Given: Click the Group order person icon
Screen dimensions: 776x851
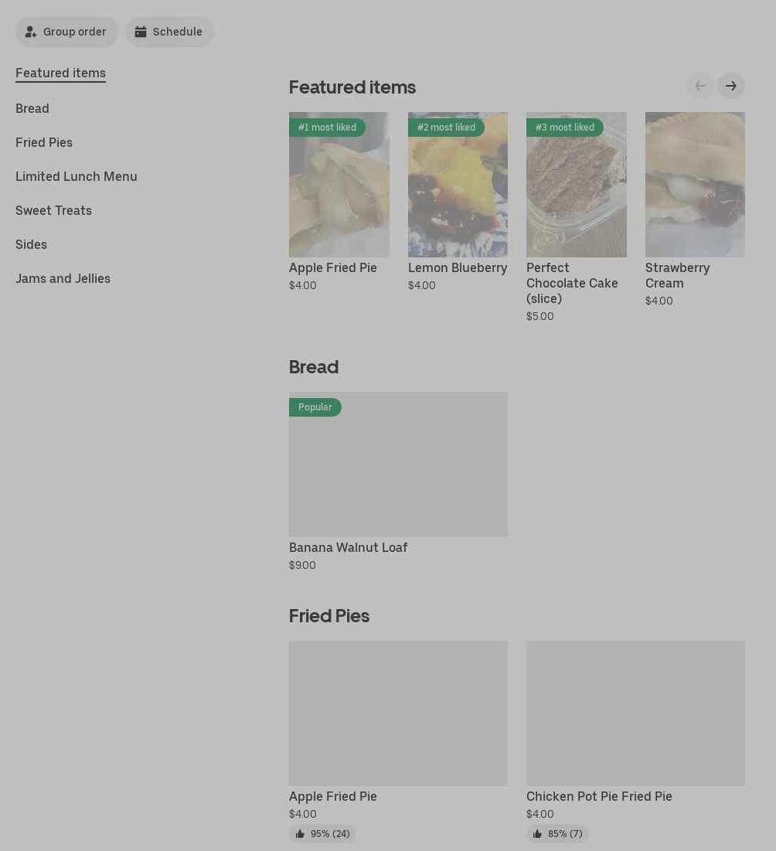Looking at the screenshot, I should tap(31, 32).
